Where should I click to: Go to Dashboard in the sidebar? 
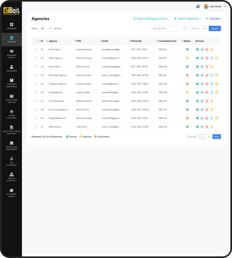point(12,26)
